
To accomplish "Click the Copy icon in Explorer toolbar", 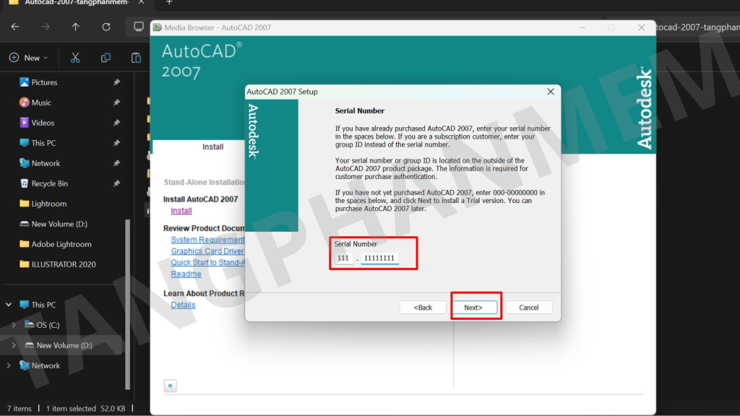I will click(106, 58).
